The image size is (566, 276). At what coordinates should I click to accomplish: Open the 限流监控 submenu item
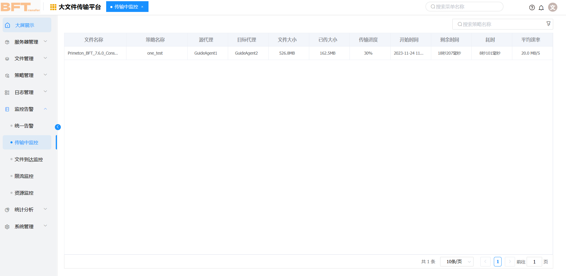(x=24, y=176)
